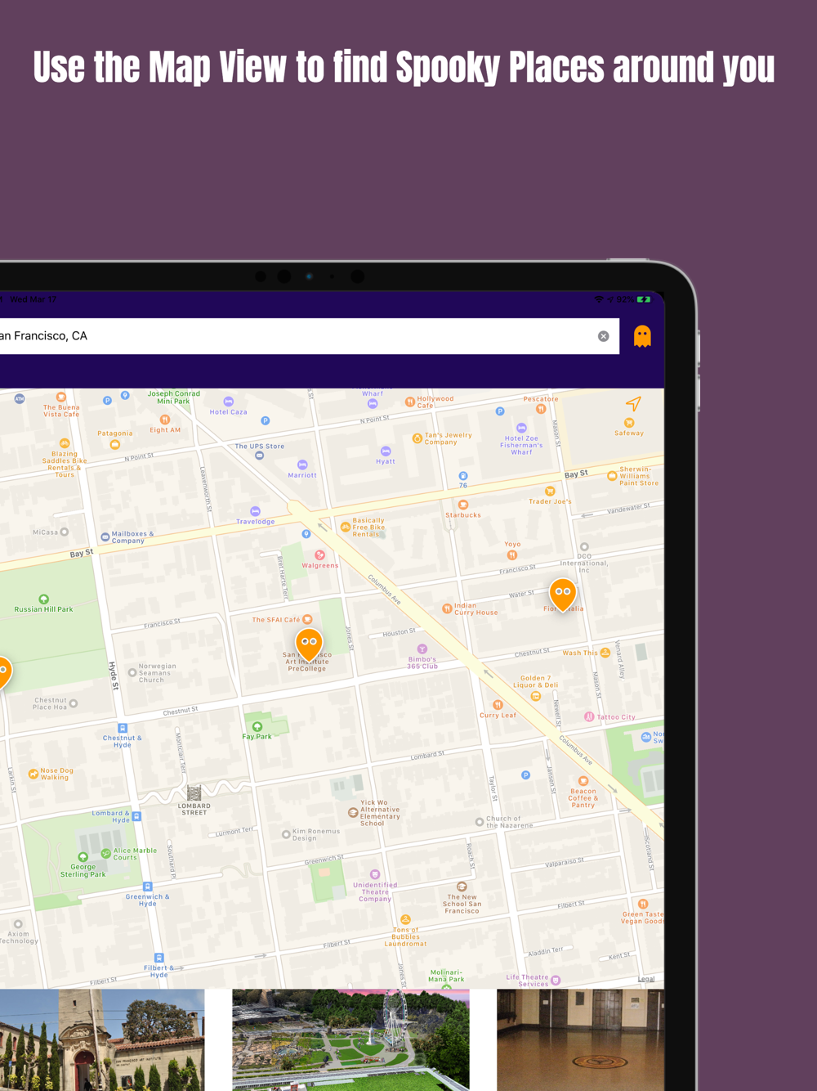This screenshot has width=817, height=1091.
Task: Tap the Beacon Coffee & Pantry marker
Action: click(583, 781)
